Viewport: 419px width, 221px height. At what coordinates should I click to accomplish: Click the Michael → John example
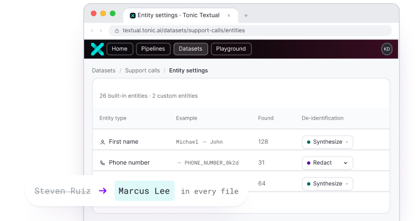point(199,142)
